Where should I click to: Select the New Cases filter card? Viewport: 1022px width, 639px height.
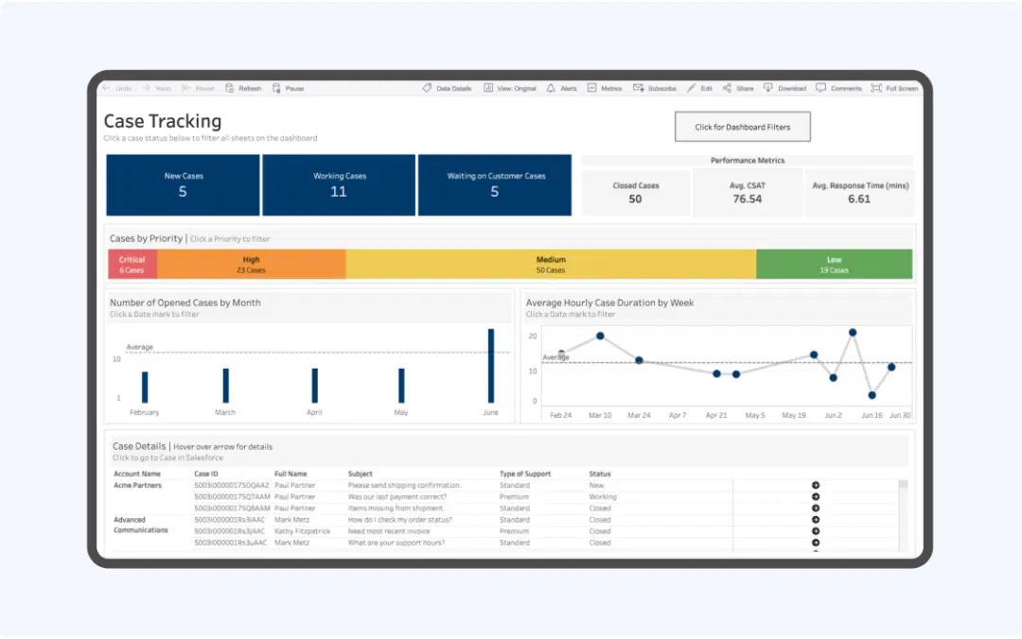(182, 184)
